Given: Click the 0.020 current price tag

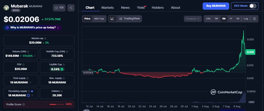Looking at the screenshot, I should (x=250, y=52).
